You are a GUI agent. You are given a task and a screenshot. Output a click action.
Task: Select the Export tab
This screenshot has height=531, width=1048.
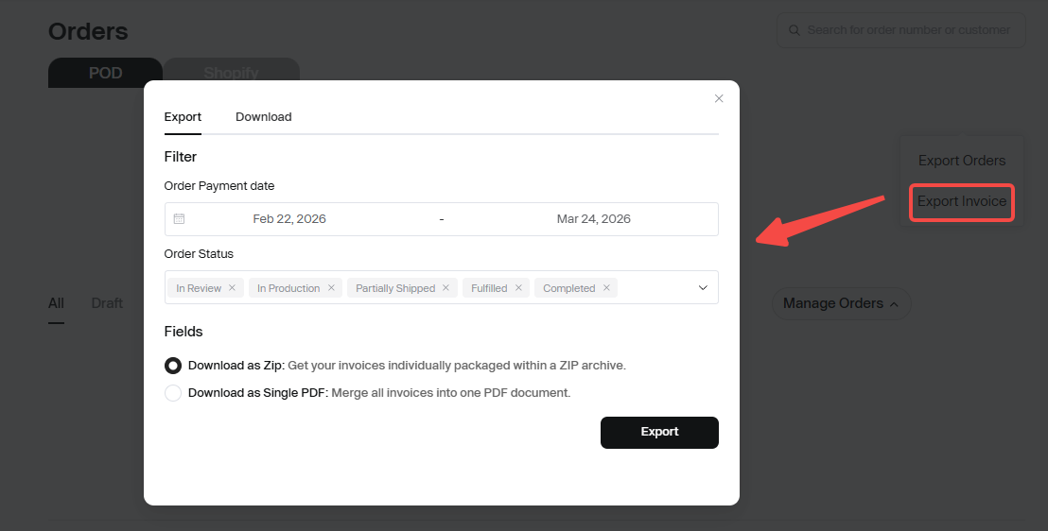coord(183,117)
